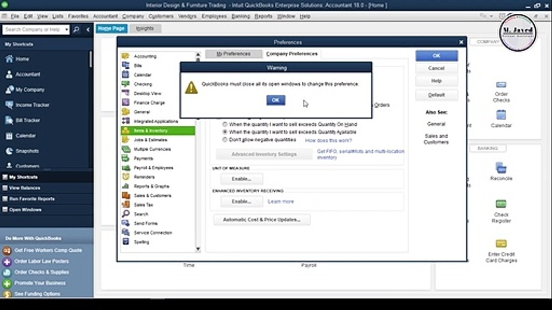Viewport: 552px width, 310px height.
Task: Click the Automatic Cost & Price Updates button
Action: 262,220
